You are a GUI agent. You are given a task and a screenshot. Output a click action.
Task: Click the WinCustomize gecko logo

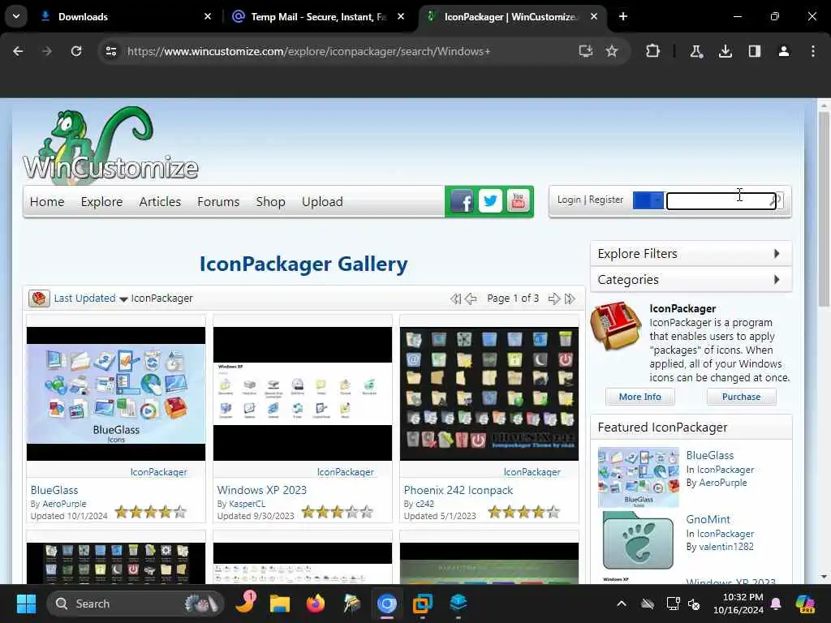pyautogui.click(x=110, y=144)
